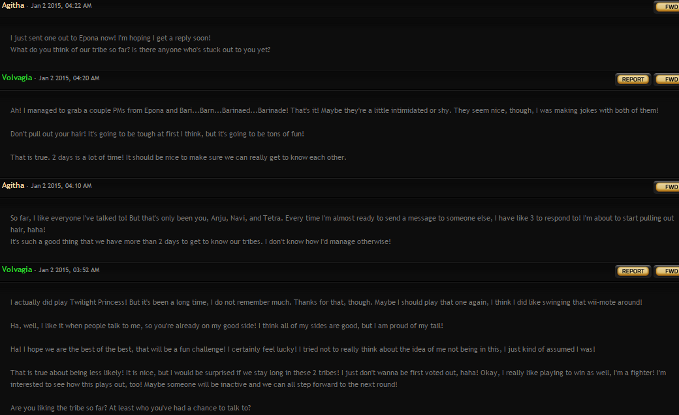Click the Jan 2 2015, 03:52 AM timestamp
Screen dimensions: 679x415
pos(69,270)
